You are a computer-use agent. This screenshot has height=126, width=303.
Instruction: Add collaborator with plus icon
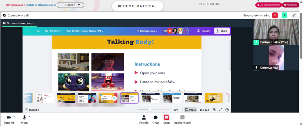click(x=191, y=31)
